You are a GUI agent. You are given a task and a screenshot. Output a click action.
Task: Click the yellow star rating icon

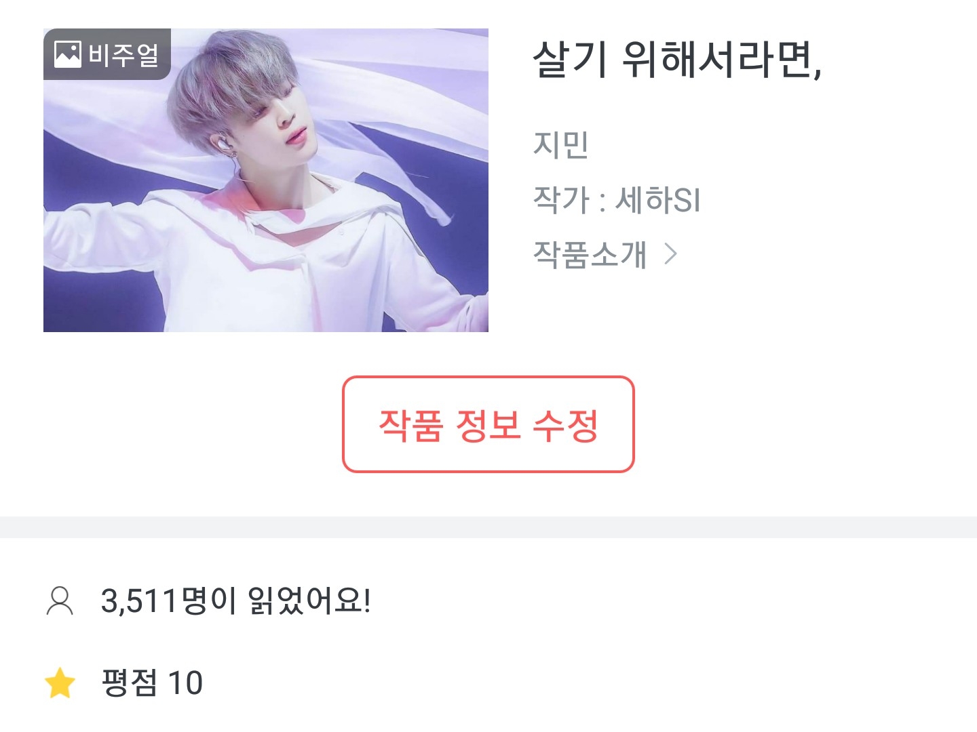tap(60, 683)
